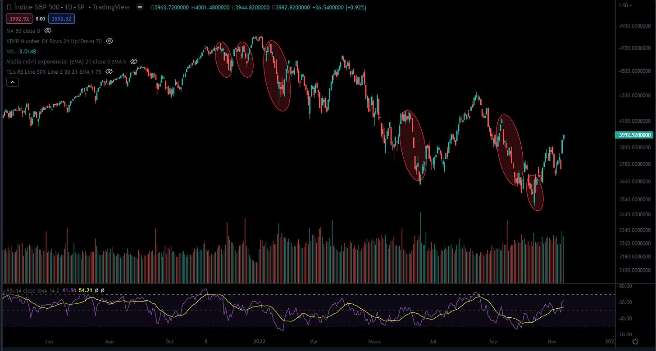Image resolution: width=656 pixels, height=351 pixels.
Task: Click the bold 2022 time axis label
Action: pyautogui.click(x=260, y=342)
